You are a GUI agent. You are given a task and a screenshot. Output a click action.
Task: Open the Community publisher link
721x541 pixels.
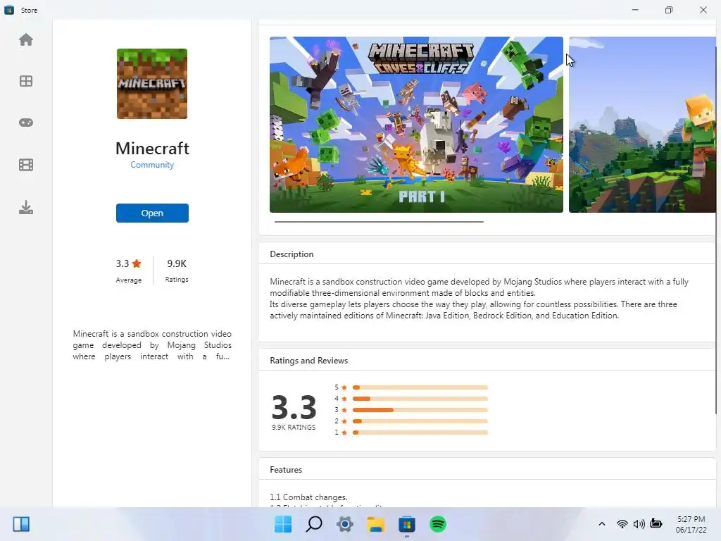[152, 165]
